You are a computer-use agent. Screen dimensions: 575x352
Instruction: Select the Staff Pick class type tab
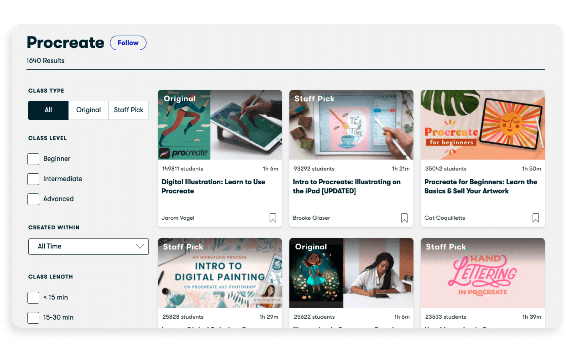(128, 110)
